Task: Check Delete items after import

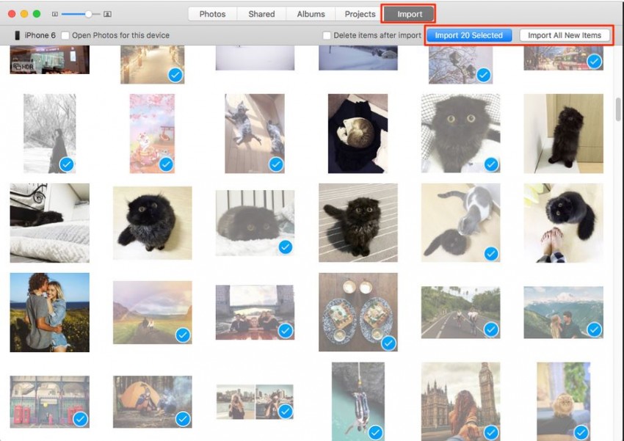Action: [327, 35]
